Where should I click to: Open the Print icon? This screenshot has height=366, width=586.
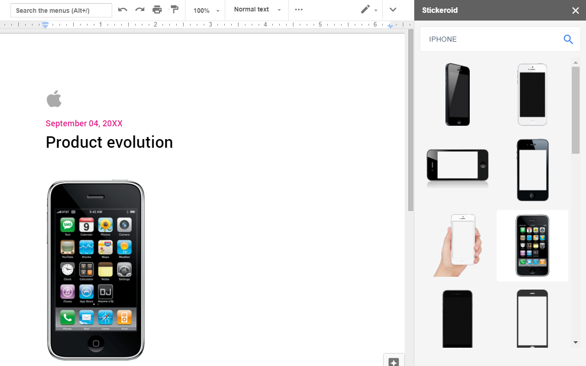[x=157, y=9]
